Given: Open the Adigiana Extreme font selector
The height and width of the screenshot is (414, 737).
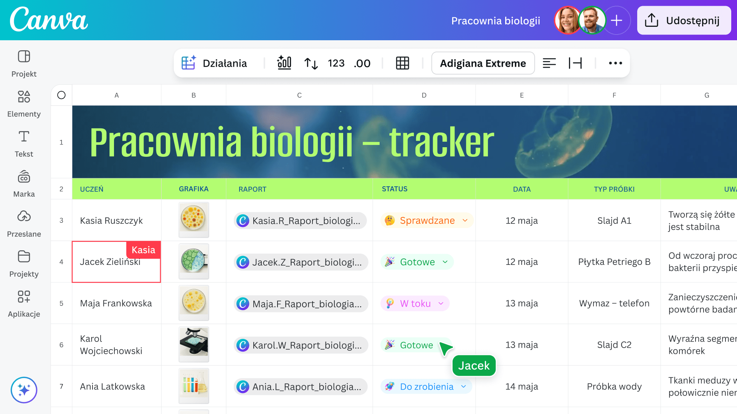Looking at the screenshot, I should click(x=483, y=63).
